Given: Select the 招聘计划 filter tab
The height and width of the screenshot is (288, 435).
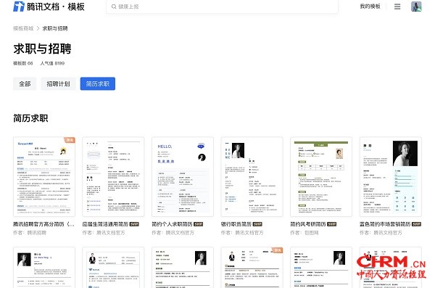Looking at the screenshot, I should pyautogui.click(x=58, y=83).
